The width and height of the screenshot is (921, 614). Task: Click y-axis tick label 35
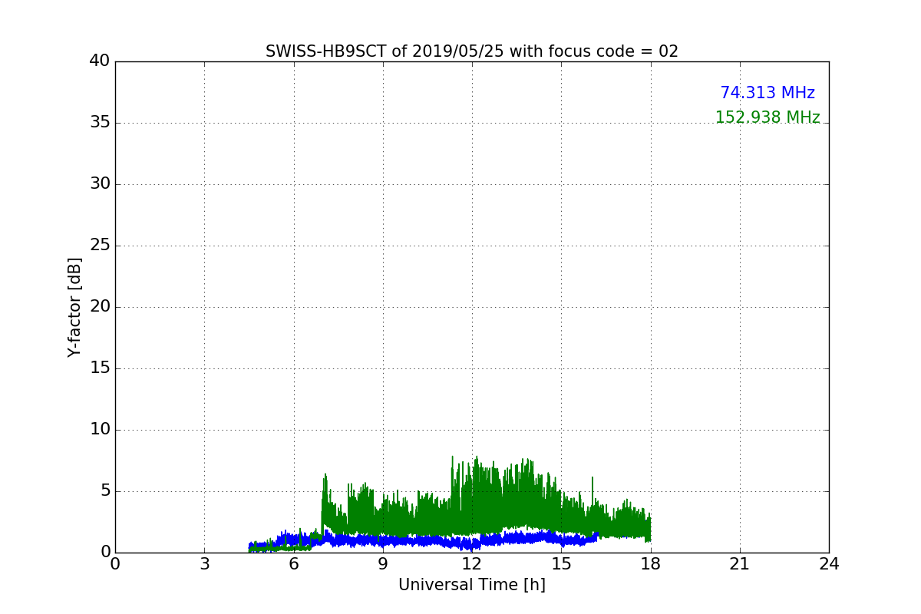point(100,123)
